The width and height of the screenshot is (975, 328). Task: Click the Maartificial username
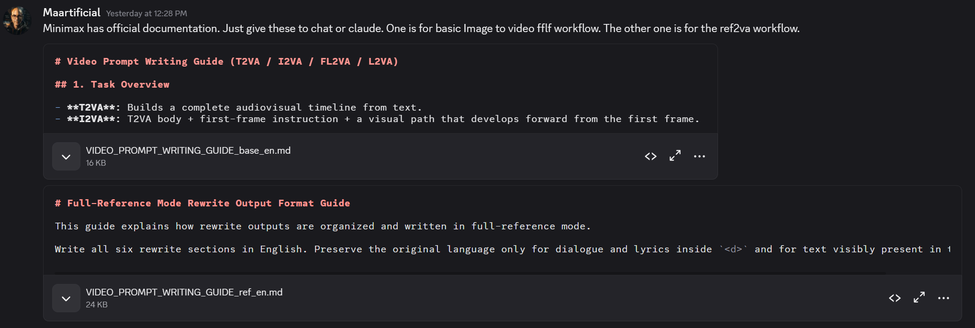point(71,12)
